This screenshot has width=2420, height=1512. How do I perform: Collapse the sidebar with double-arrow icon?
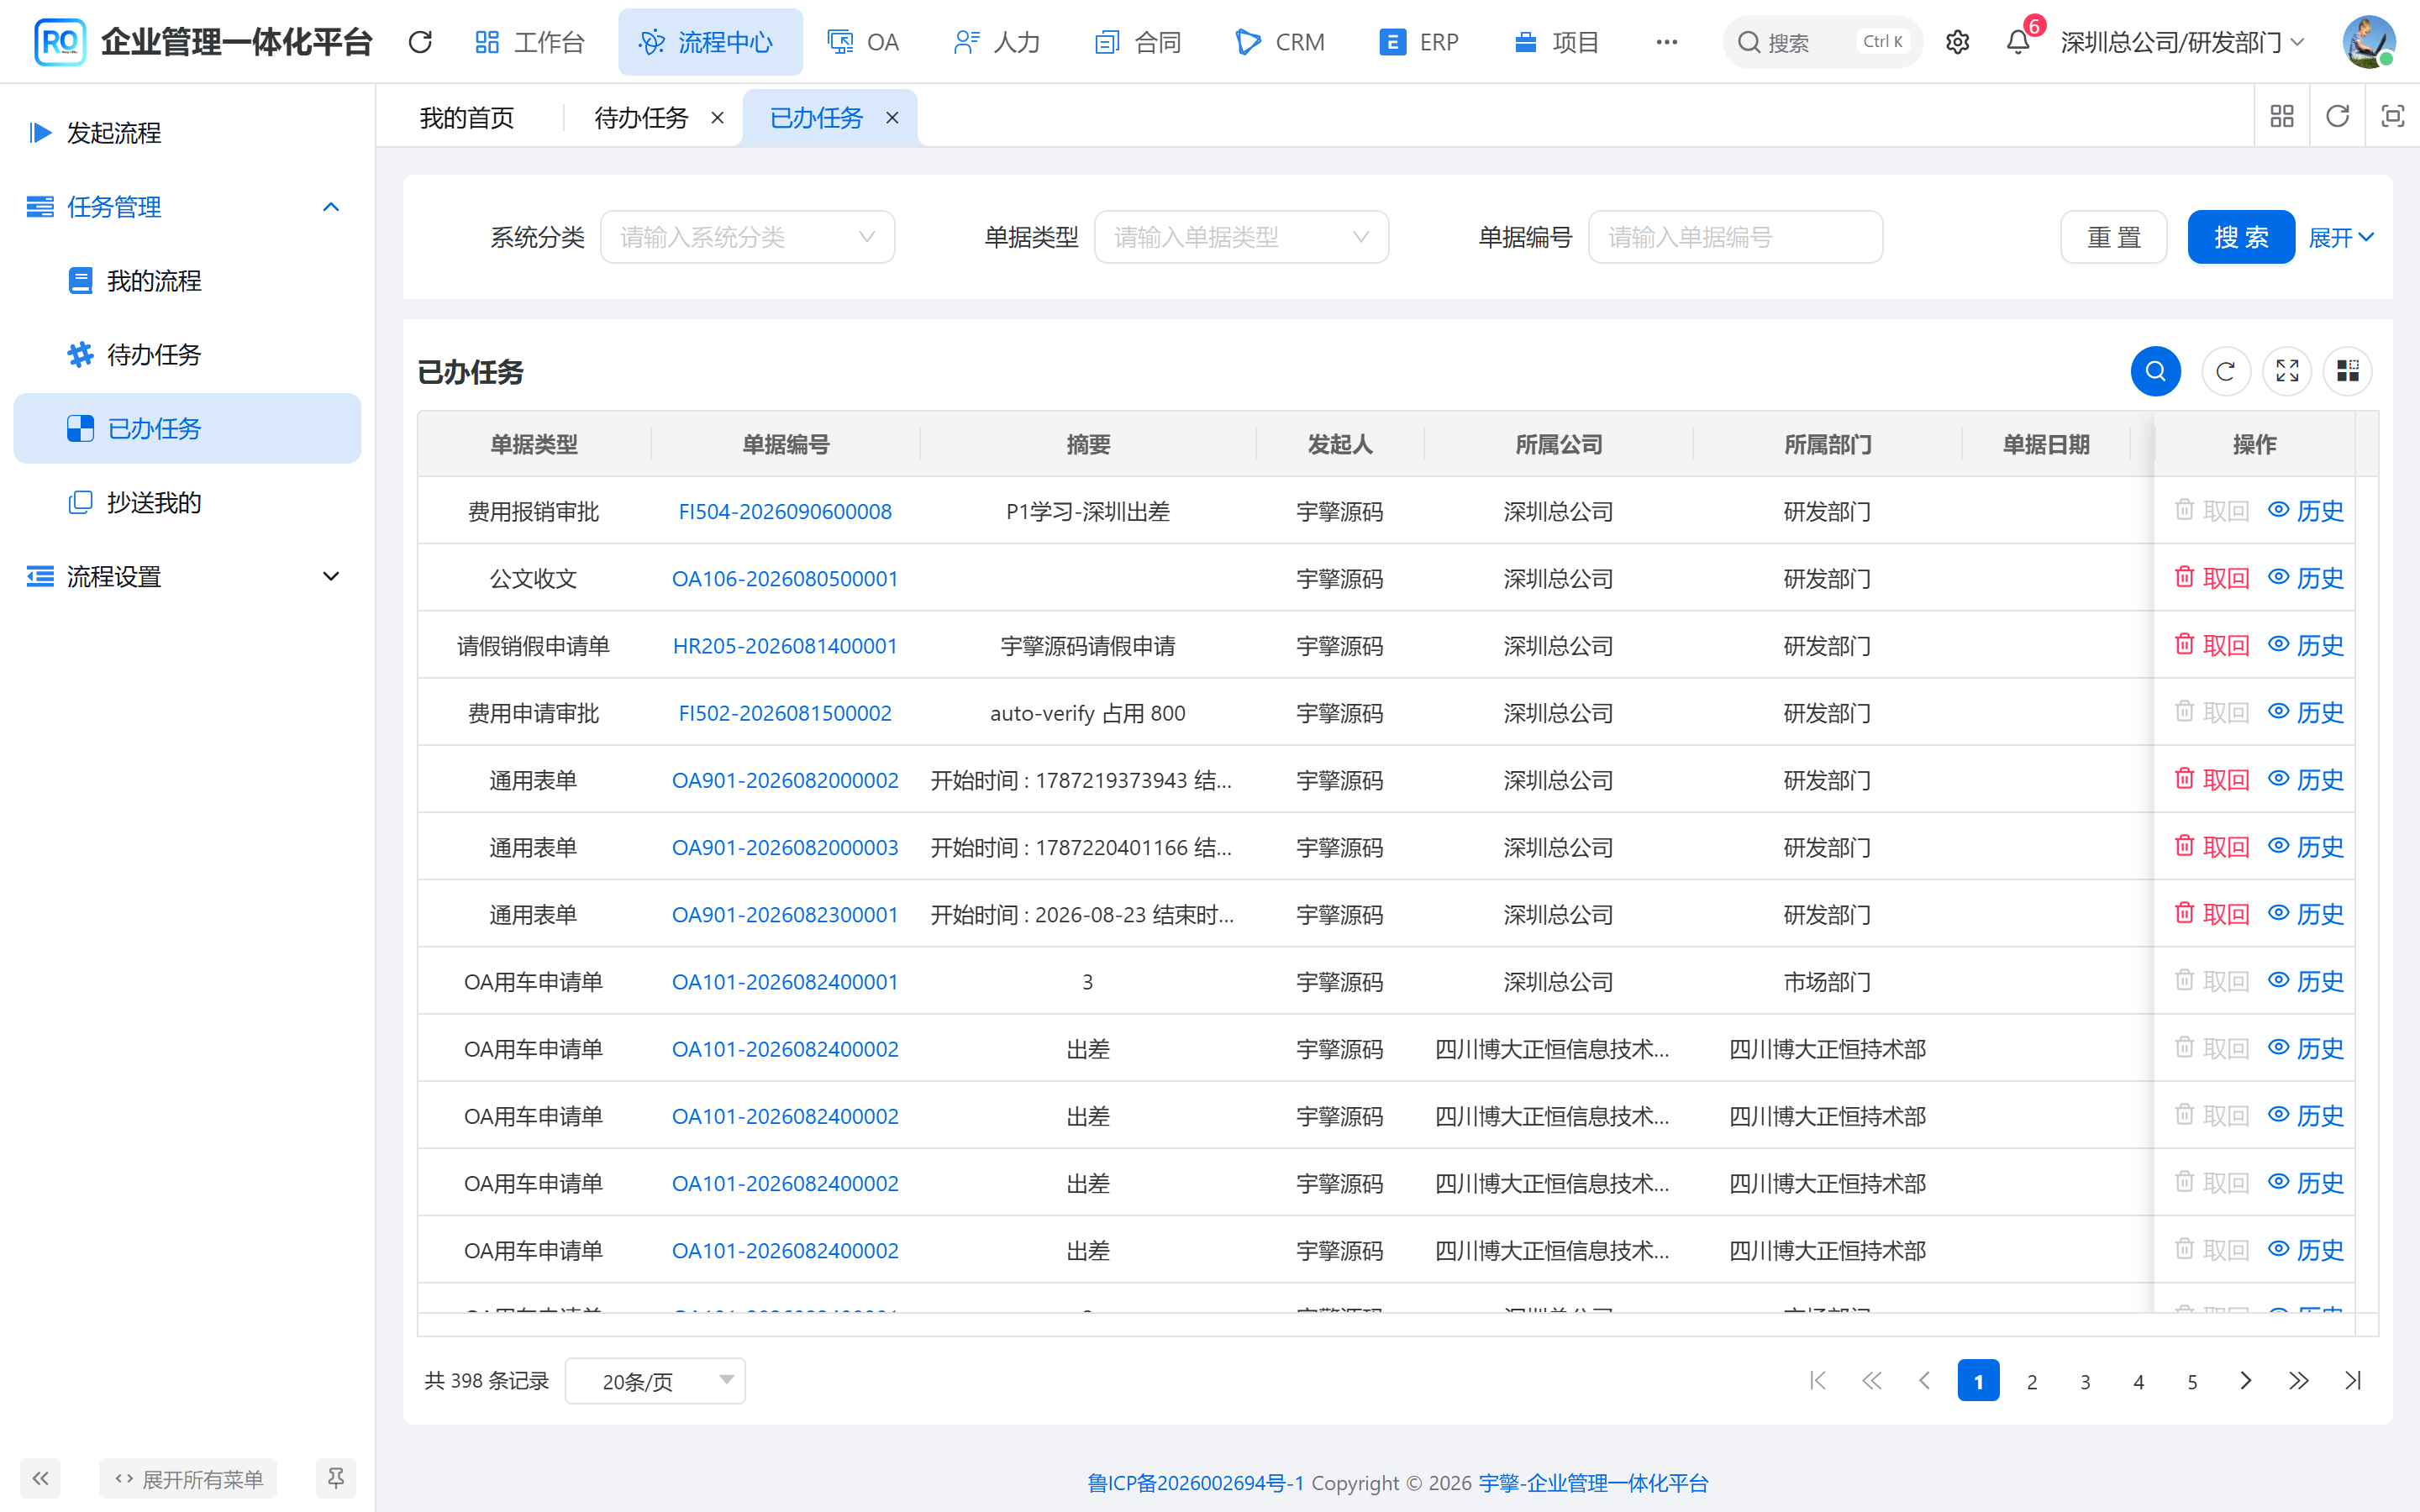[x=40, y=1478]
